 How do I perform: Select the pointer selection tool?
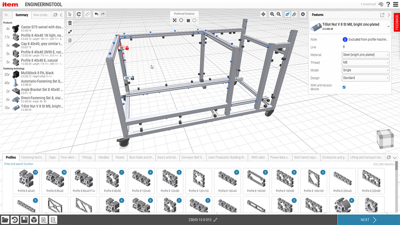click(70, 14)
